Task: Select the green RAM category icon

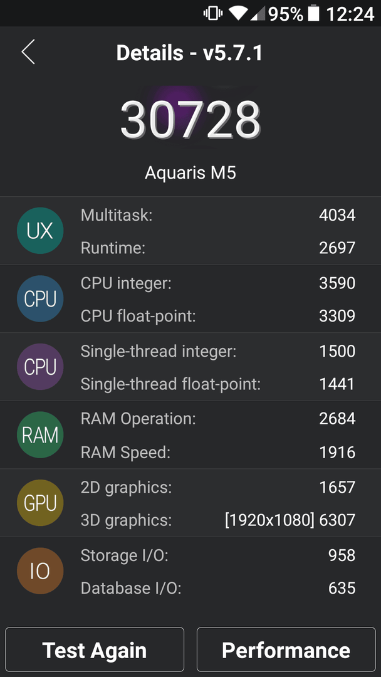Action: [40, 435]
